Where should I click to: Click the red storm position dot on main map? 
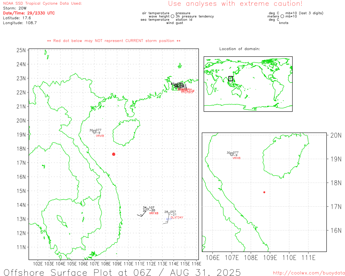[x=114, y=154]
